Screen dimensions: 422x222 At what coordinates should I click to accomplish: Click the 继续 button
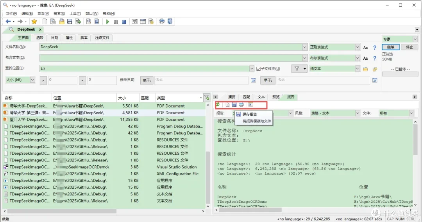coord(390,47)
